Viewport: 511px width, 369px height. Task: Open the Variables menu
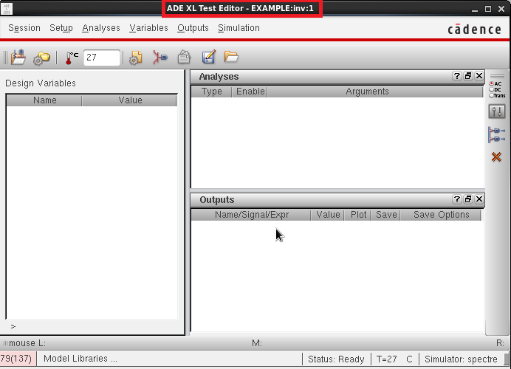[148, 28]
